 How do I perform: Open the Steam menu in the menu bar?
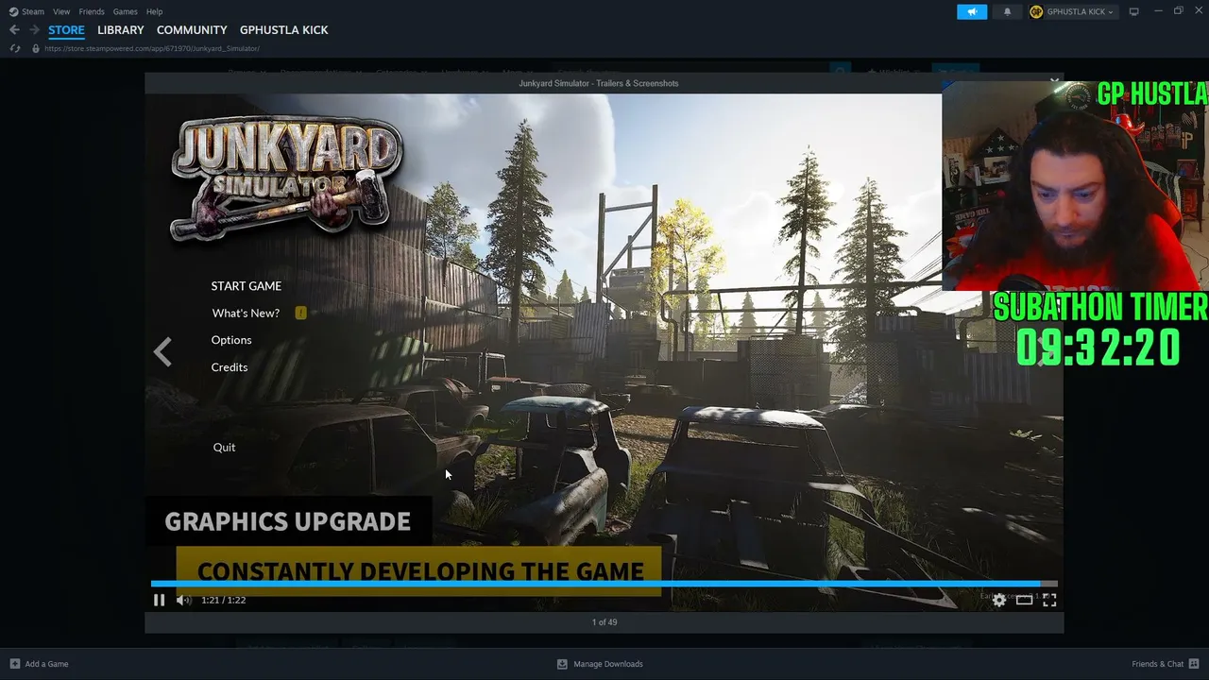(x=26, y=11)
